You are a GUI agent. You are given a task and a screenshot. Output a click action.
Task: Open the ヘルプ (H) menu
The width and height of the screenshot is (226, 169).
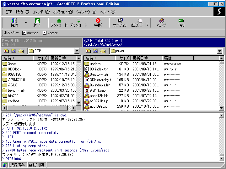coord(108,12)
